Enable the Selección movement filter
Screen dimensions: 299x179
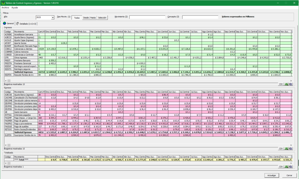(102, 18)
